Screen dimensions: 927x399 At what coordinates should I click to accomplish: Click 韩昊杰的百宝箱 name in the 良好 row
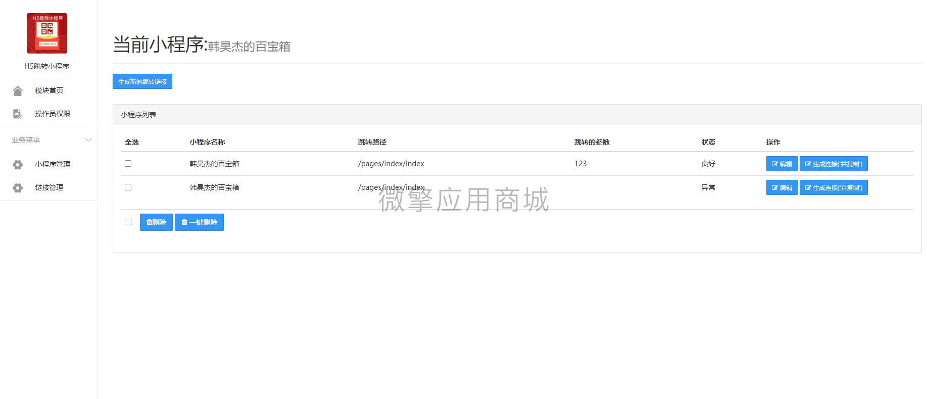pos(215,164)
